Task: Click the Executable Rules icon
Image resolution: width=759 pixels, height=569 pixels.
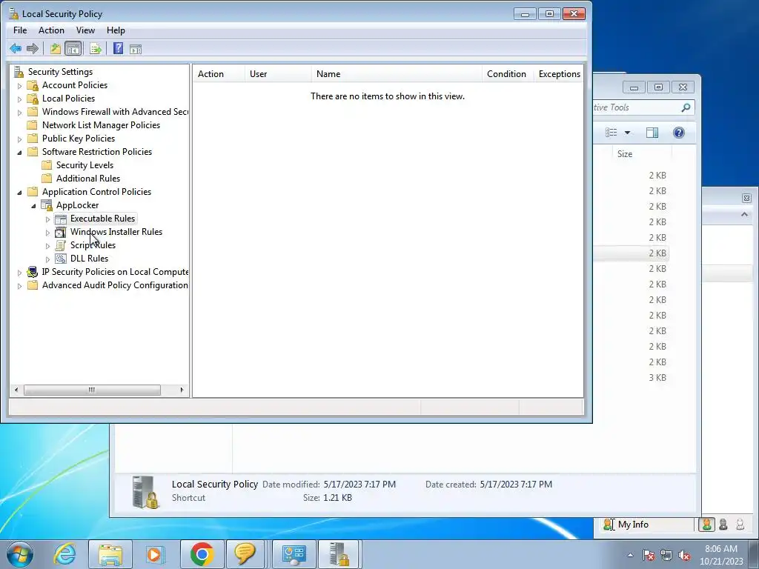Action: click(x=61, y=219)
